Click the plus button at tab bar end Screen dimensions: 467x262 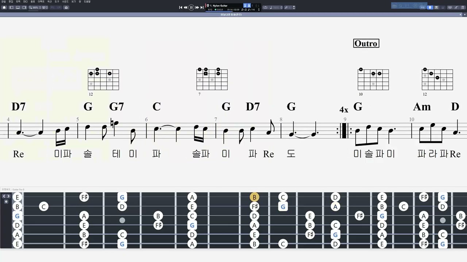coord(465,15)
